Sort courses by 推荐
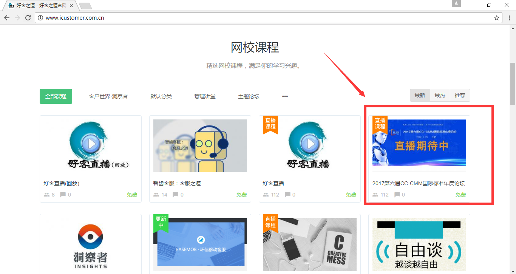This screenshot has height=274, width=516. [x=460, y=95]
